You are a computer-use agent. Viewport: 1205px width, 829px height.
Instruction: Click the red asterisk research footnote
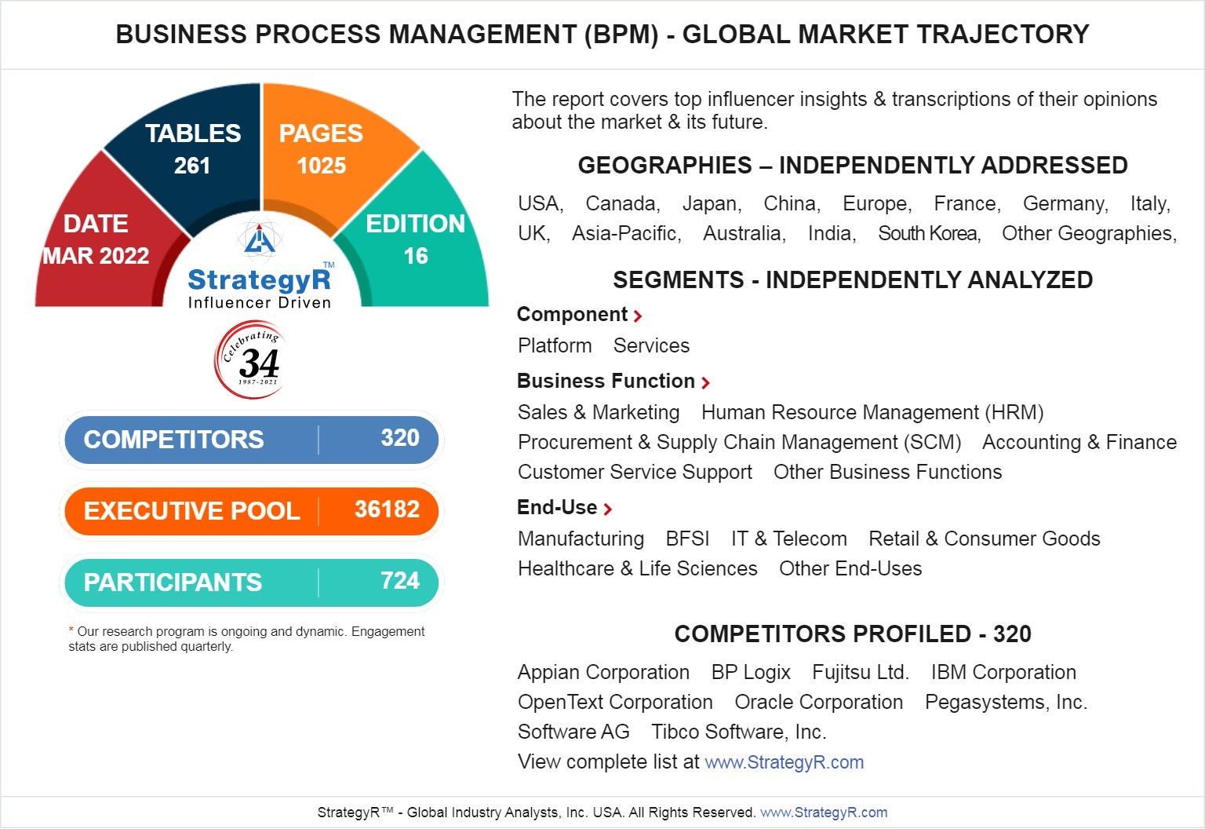tap(71, 630)
